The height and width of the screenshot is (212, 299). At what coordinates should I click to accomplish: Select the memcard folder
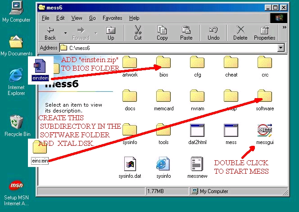click(163, 100)
